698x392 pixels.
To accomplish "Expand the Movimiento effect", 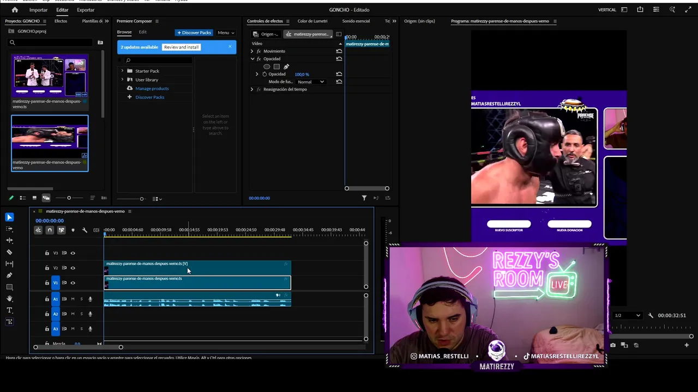I will [x=252, y=51].
